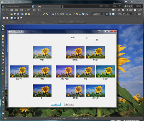
Task: Select the hand pan tool in sidebar
Action: 3,29
